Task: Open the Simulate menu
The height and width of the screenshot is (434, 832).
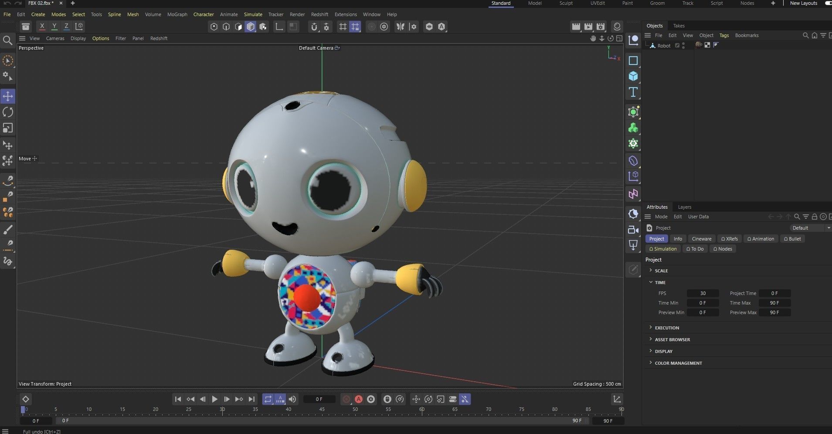Action: [x=253, y=14]
